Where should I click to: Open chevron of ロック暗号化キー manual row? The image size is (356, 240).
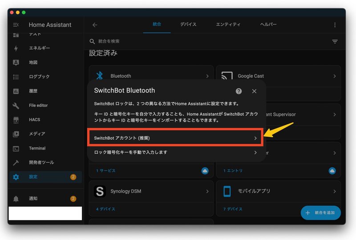tap(255, 153)
